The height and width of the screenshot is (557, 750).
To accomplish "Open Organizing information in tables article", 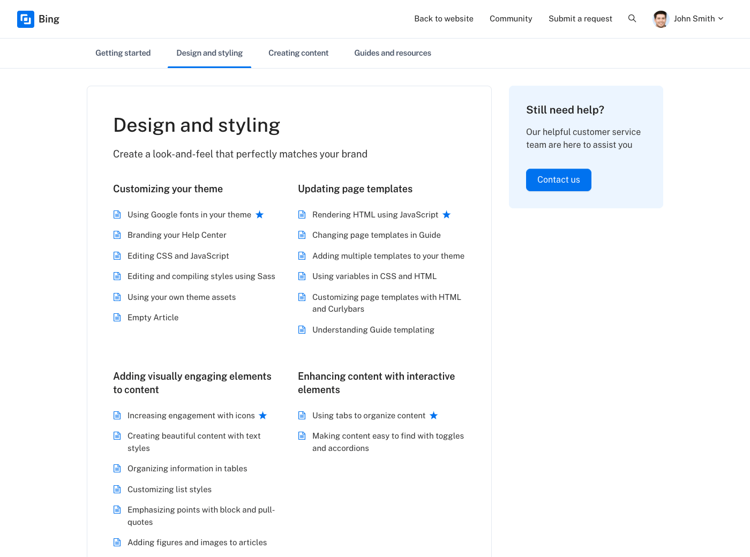I will 187,469.
